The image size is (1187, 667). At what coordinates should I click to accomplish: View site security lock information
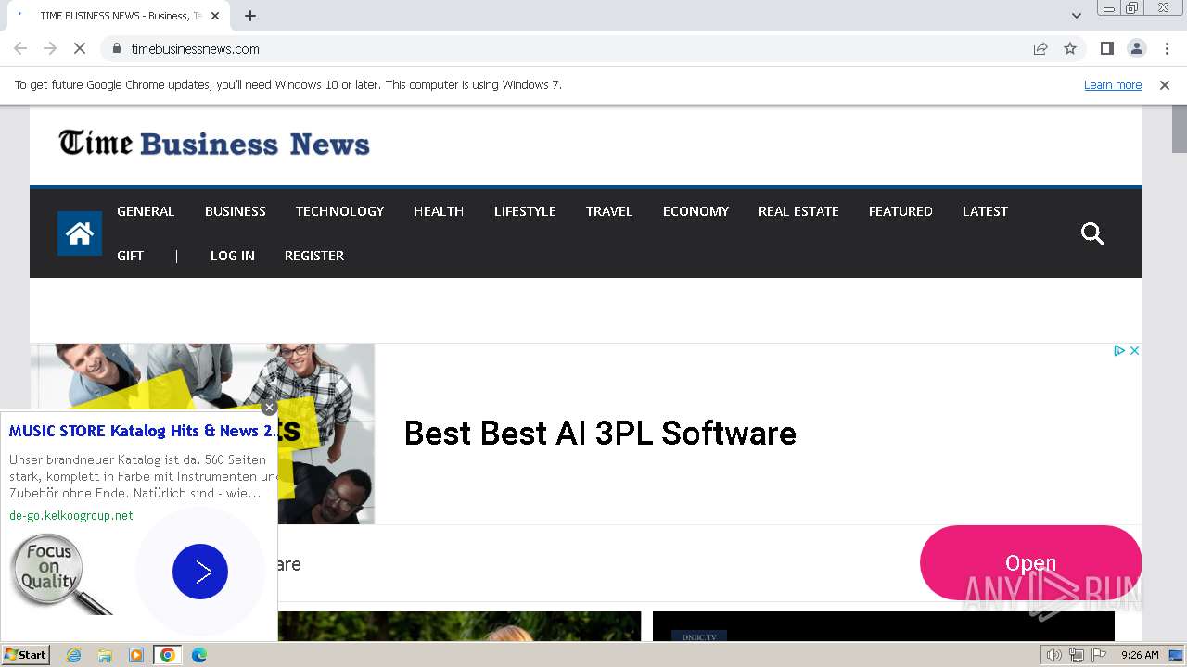pos(116,48)
